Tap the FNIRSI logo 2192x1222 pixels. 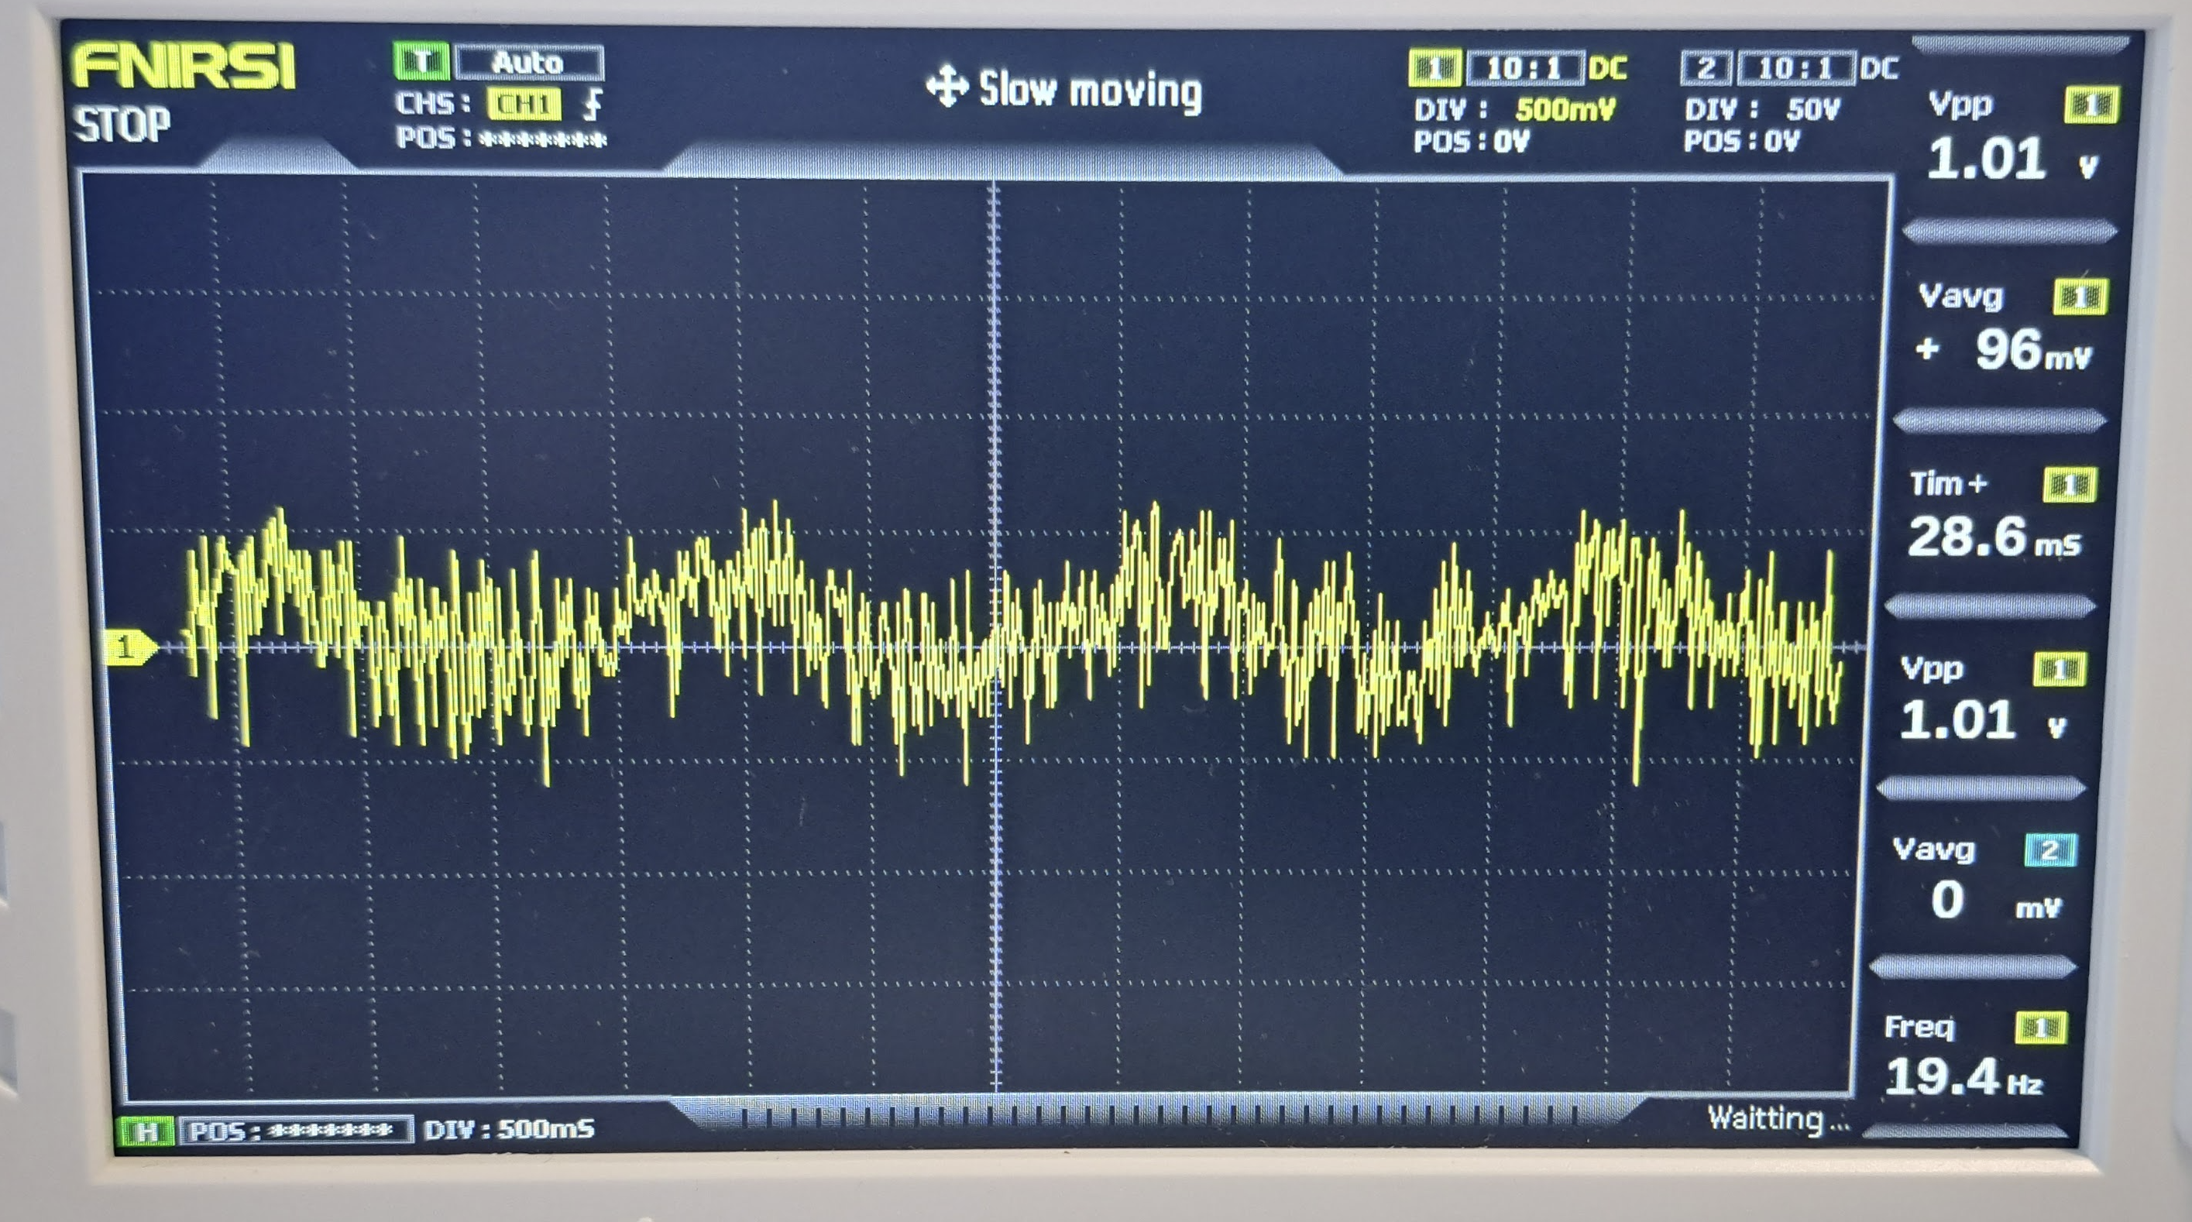pos(184,67)
